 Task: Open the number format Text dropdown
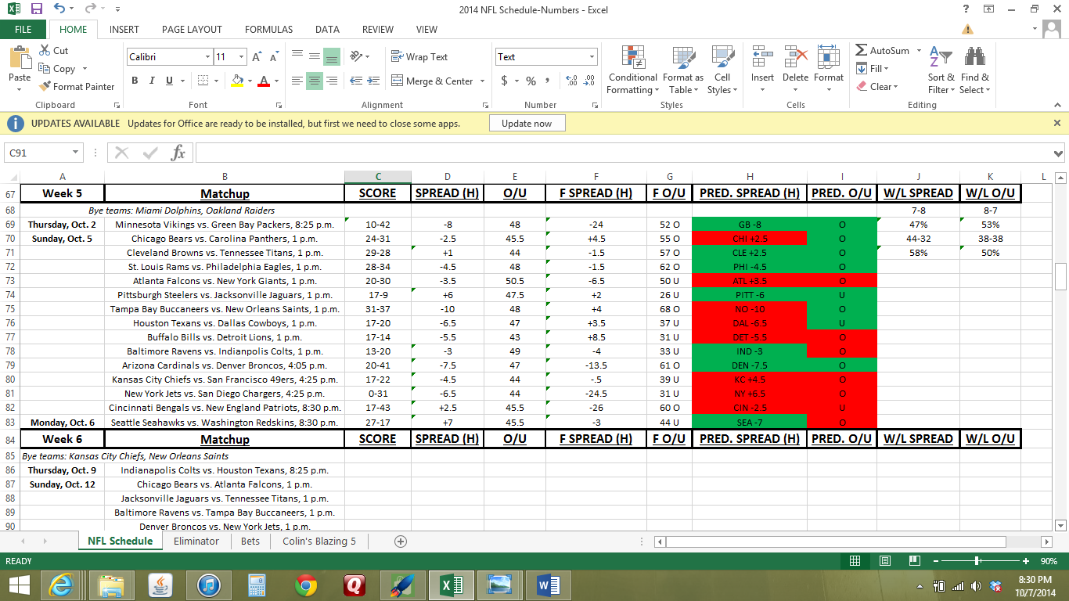(592, 57)
